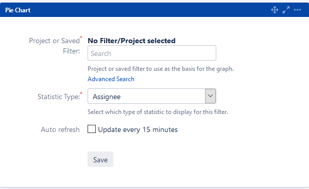Click the blue gadget header bar
The height and width of the screenshot is (189, 309).
pos(154,10)
